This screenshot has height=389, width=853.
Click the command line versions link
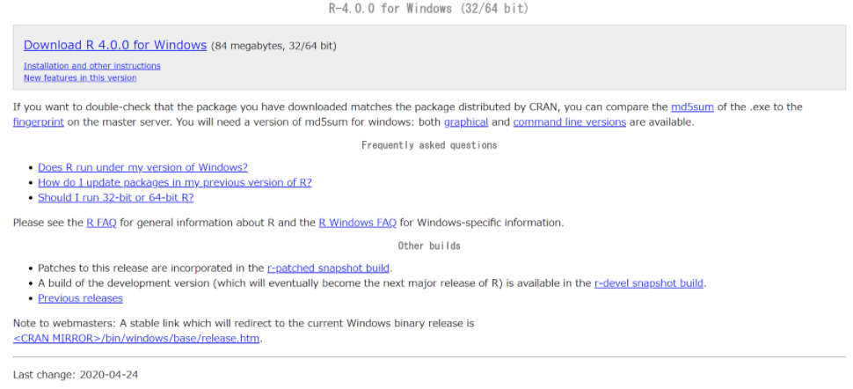click(569, 122)
